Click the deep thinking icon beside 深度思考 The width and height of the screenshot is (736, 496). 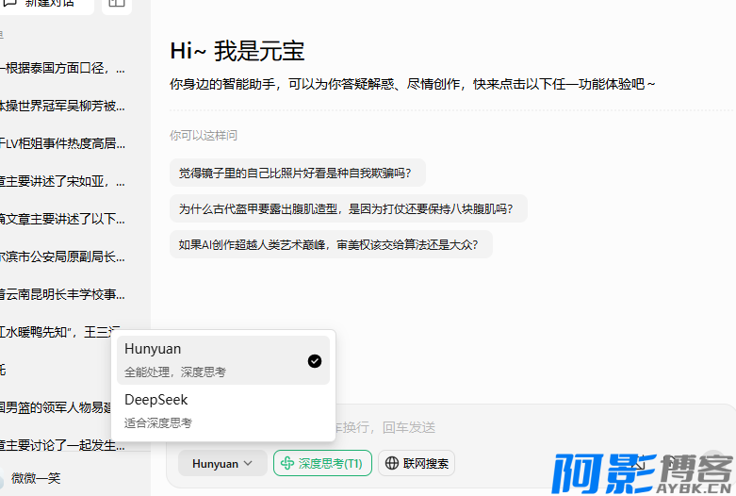tap(286, 464)
